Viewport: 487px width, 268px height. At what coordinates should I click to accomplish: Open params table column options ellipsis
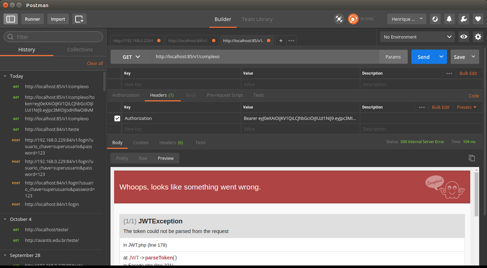[449, 73]
